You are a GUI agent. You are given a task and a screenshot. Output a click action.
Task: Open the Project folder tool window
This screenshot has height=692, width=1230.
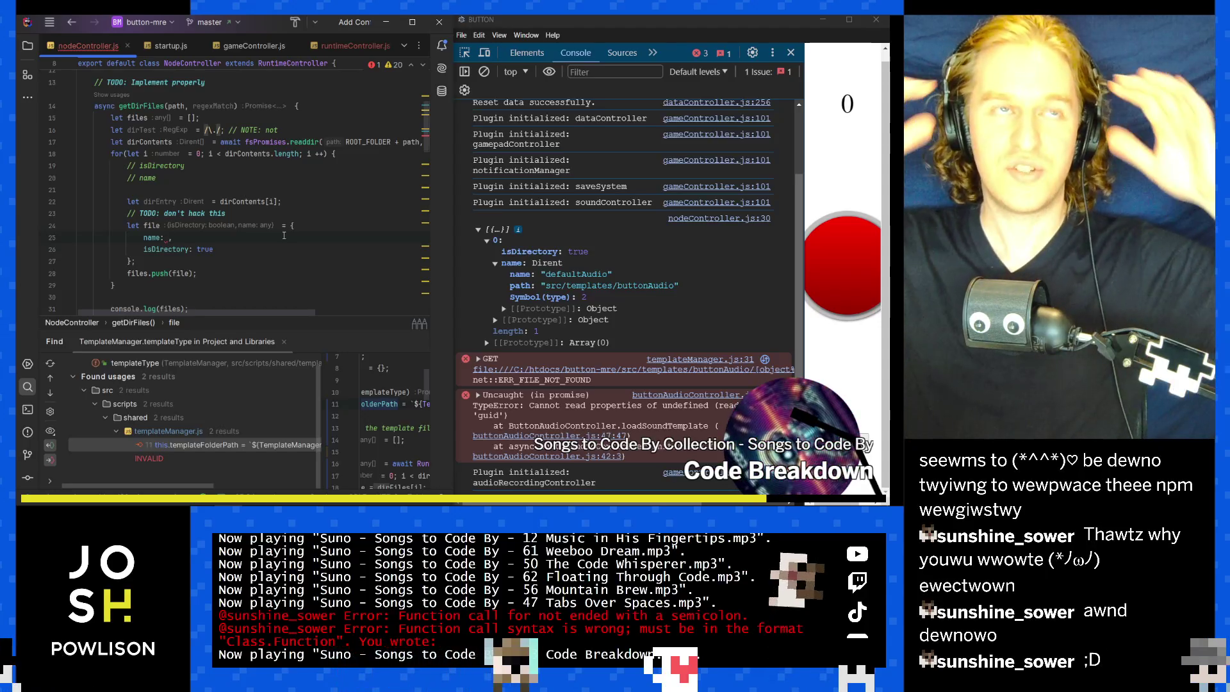point(28,45)
